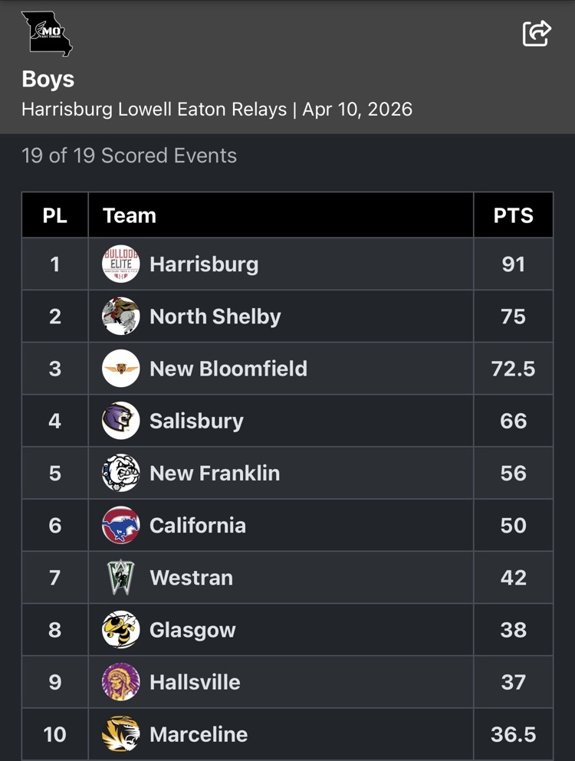This screenshot has height=761, width=575.
Task: Click the PTS column header
Action: click(513, 215)
